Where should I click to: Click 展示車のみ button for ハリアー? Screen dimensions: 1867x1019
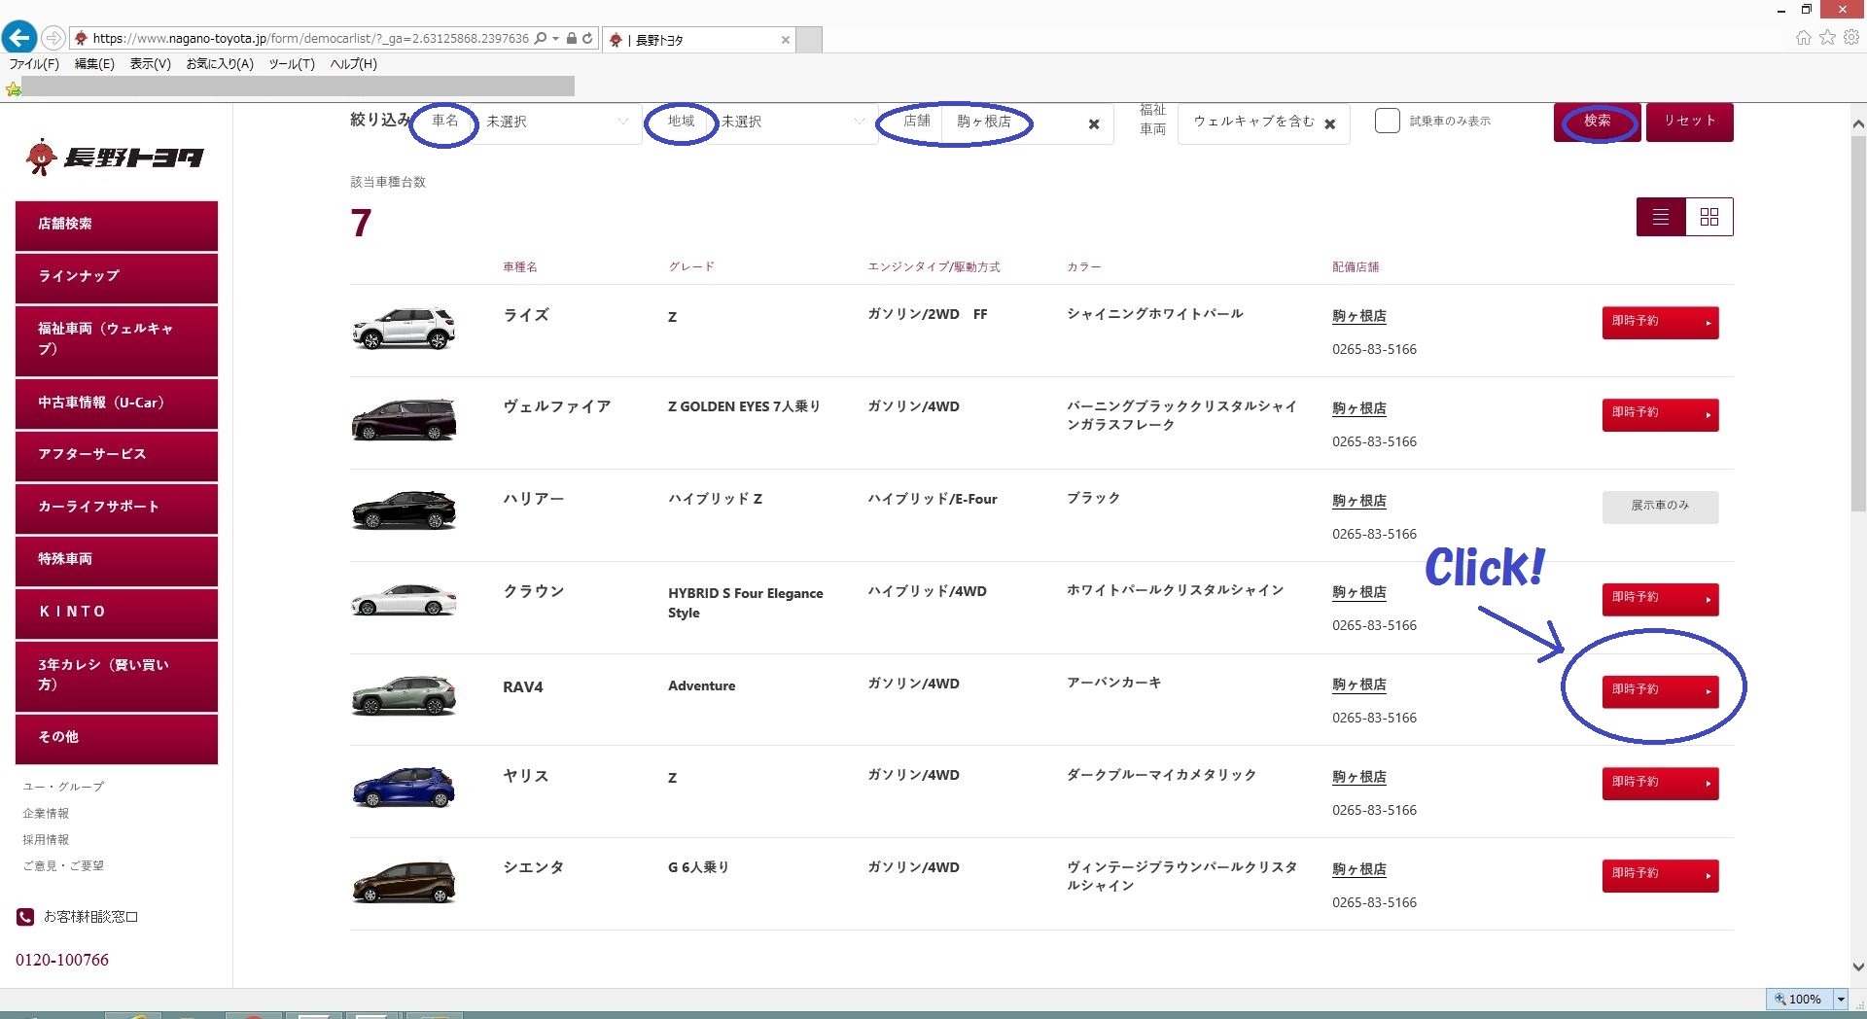1660,507
